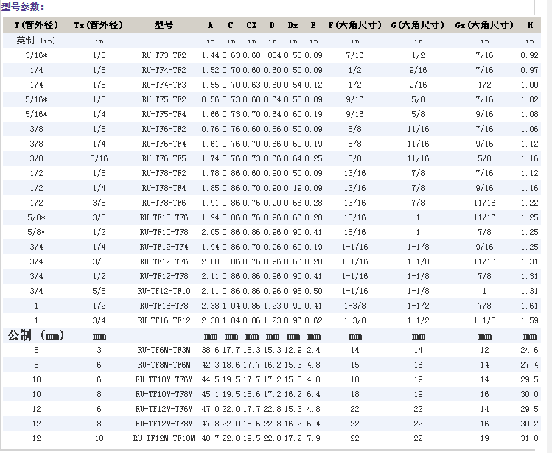552x453 pixels.
Task: Click the H column header
Action: tap(530, 25)
